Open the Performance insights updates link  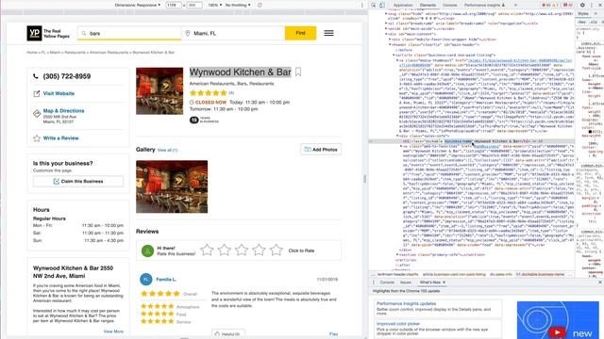point(406,303)
